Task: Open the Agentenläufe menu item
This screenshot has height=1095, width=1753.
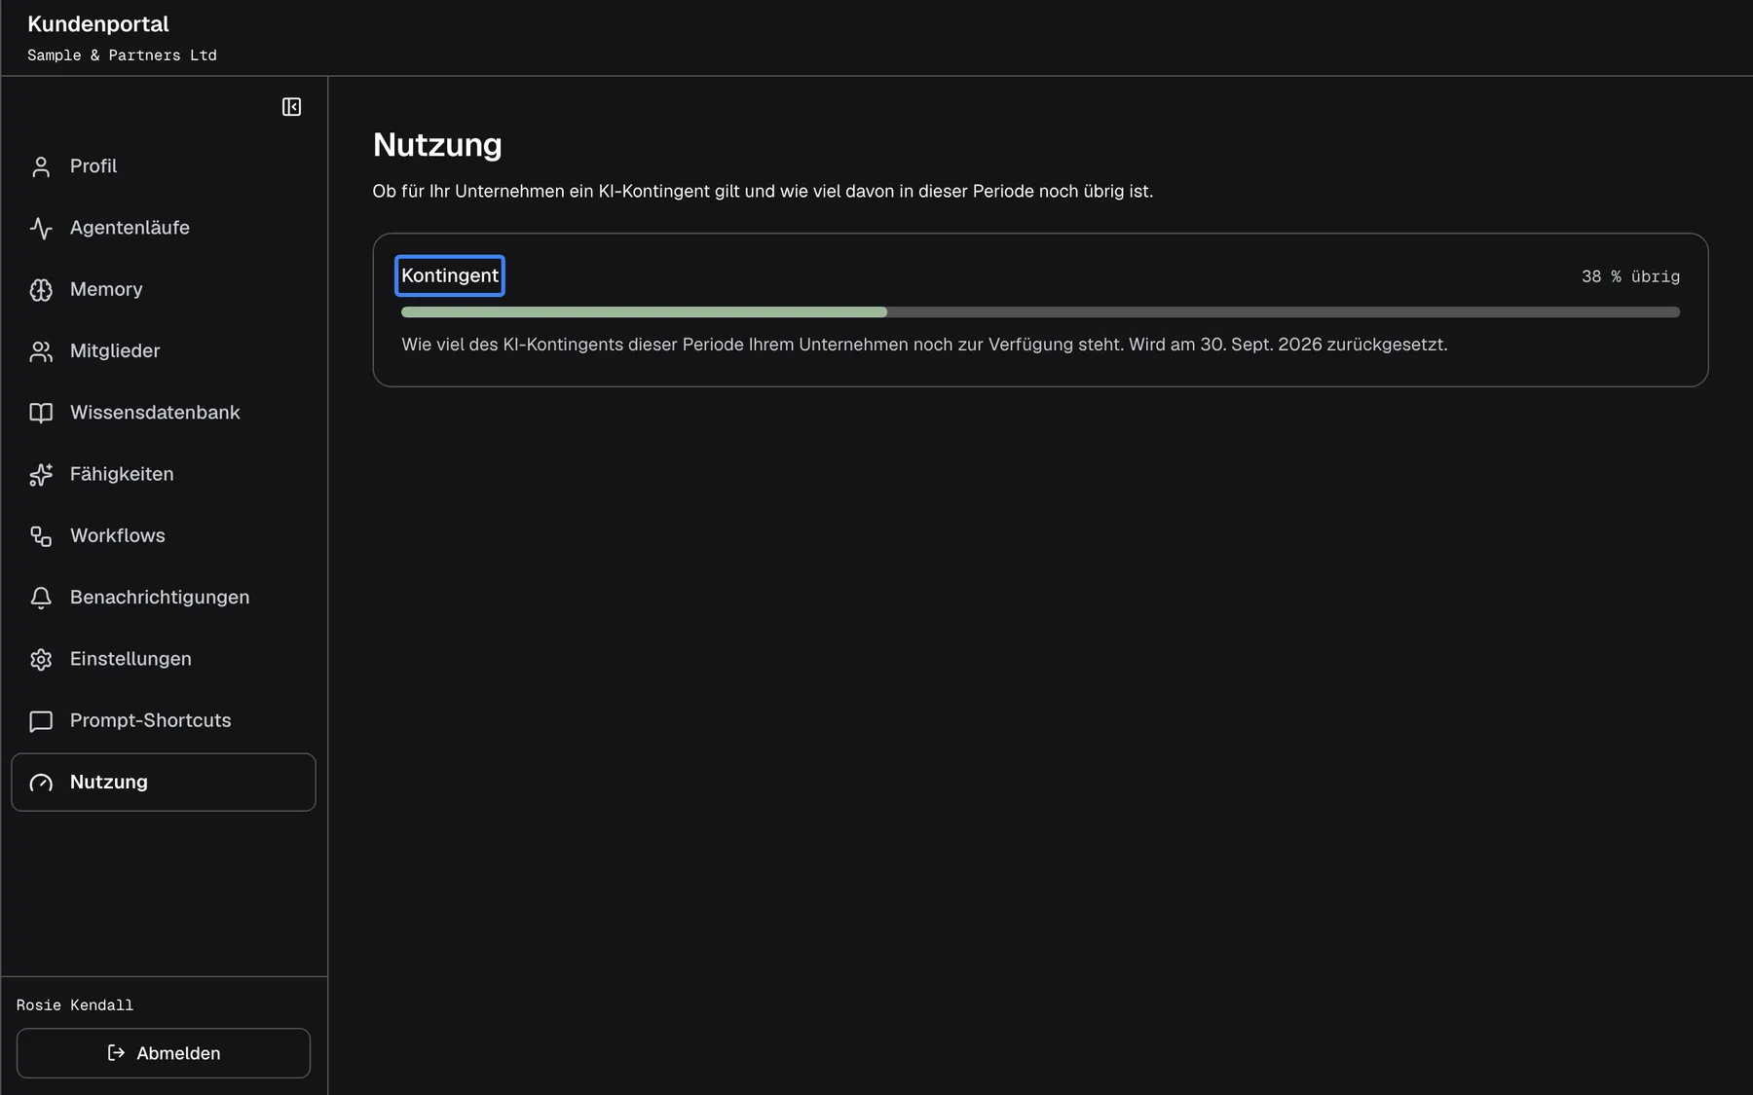Action: point(164,228)
